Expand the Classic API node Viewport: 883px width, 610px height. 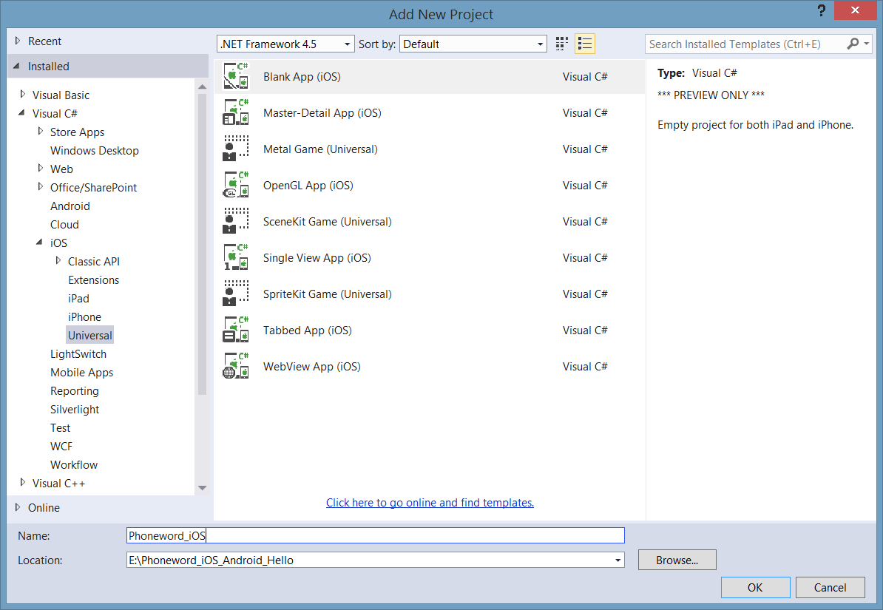[58, 261]
